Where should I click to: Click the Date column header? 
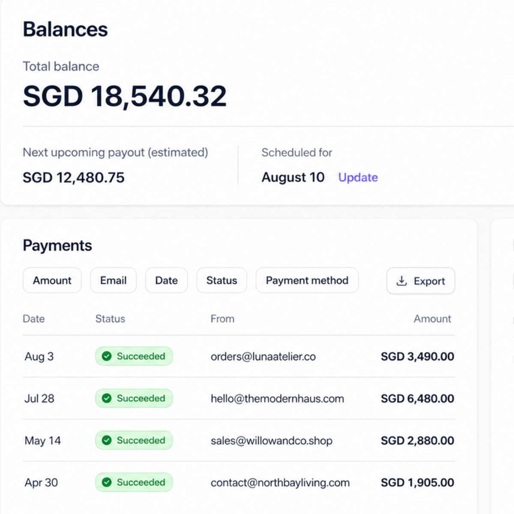pos(33,319)
